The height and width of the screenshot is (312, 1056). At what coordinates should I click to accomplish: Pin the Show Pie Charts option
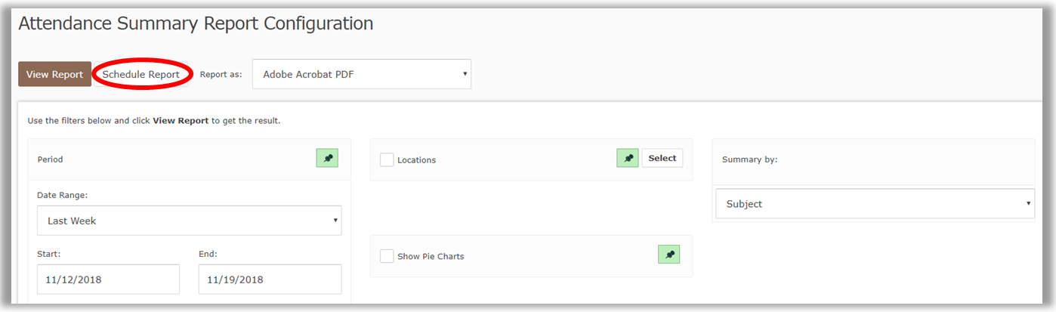[668, 255]
